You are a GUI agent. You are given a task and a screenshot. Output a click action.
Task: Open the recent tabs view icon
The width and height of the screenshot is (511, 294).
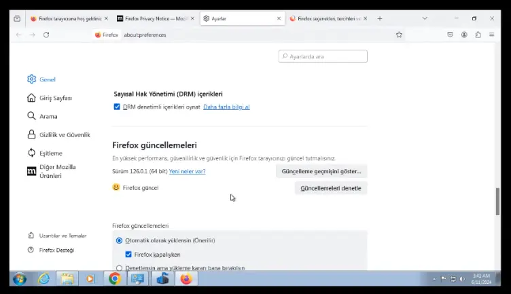point(17,18)
